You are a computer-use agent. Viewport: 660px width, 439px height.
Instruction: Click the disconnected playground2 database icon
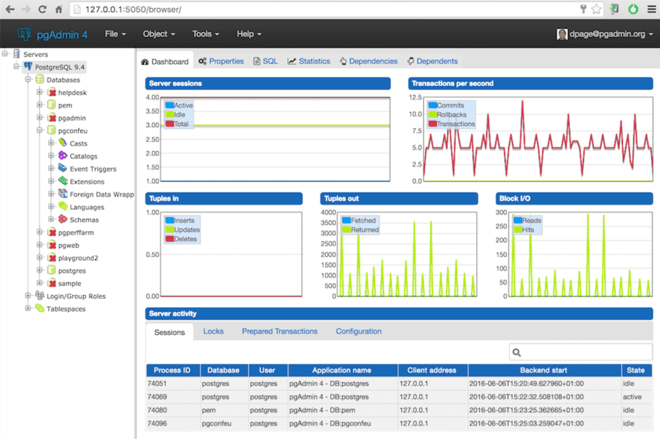(52, 258)
